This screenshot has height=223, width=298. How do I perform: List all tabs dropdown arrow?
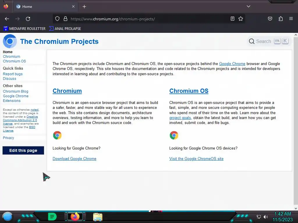249,6
